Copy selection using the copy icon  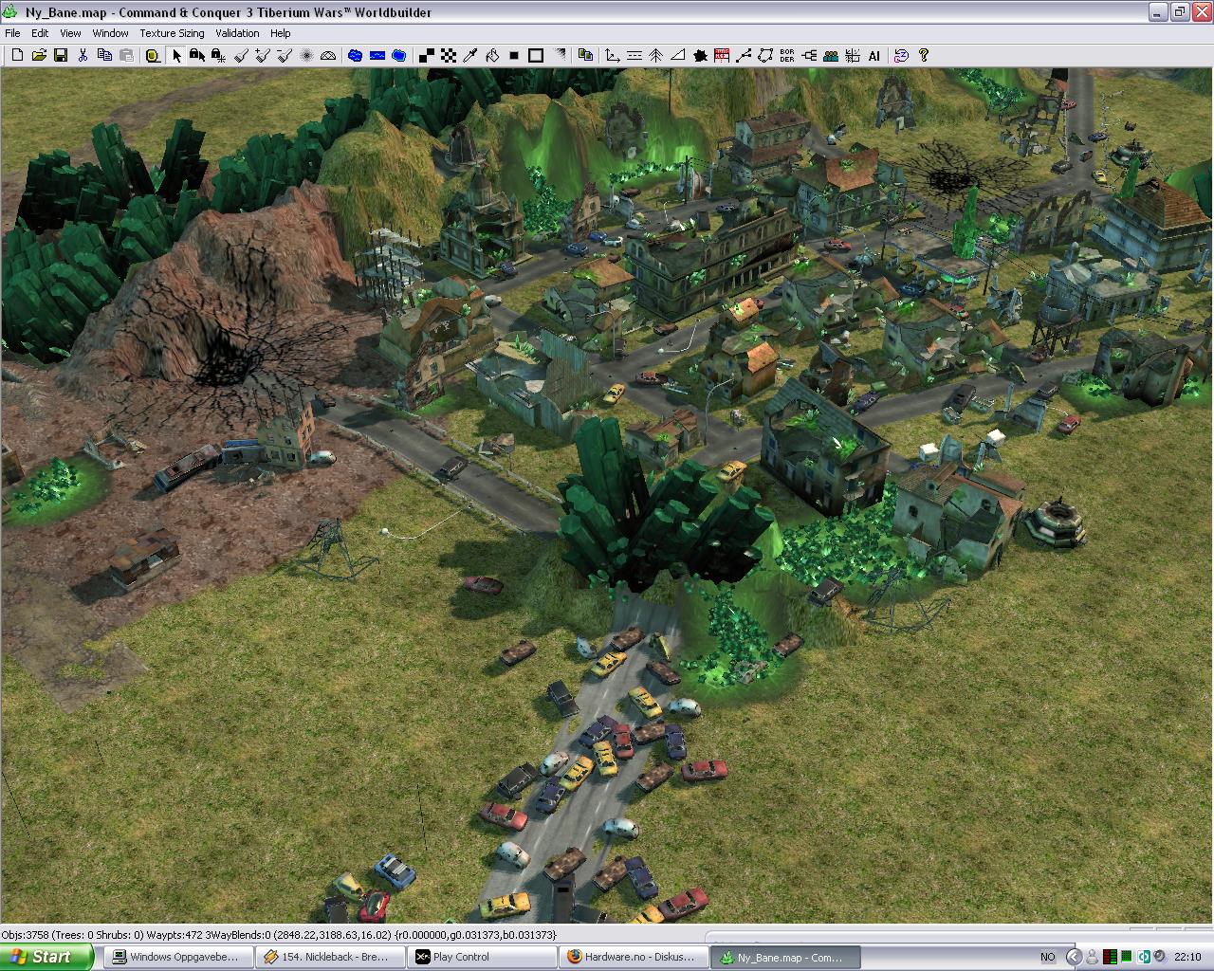coord(104,55)
